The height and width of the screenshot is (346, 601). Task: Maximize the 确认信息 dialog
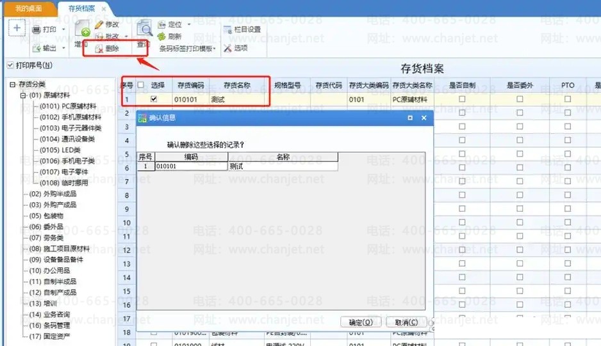pos(410,118)
